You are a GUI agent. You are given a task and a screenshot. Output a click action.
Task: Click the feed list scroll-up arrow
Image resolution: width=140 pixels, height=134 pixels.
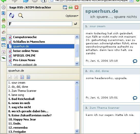(77, 37)
